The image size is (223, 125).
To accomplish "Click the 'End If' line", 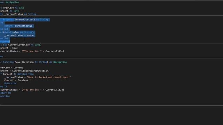I will 3,86.
